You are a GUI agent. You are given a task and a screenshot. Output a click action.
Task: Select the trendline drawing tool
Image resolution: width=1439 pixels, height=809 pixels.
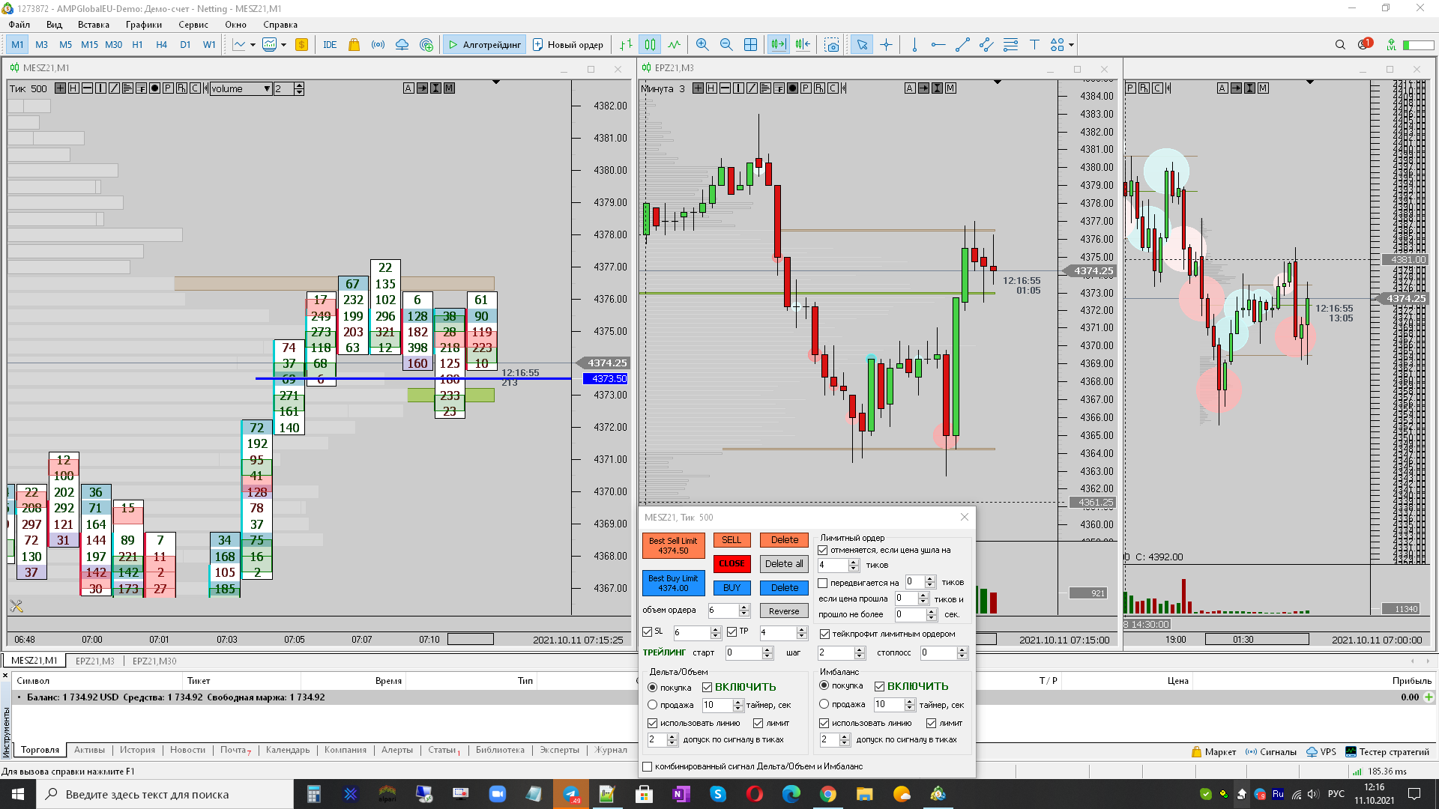coord(962,45)
